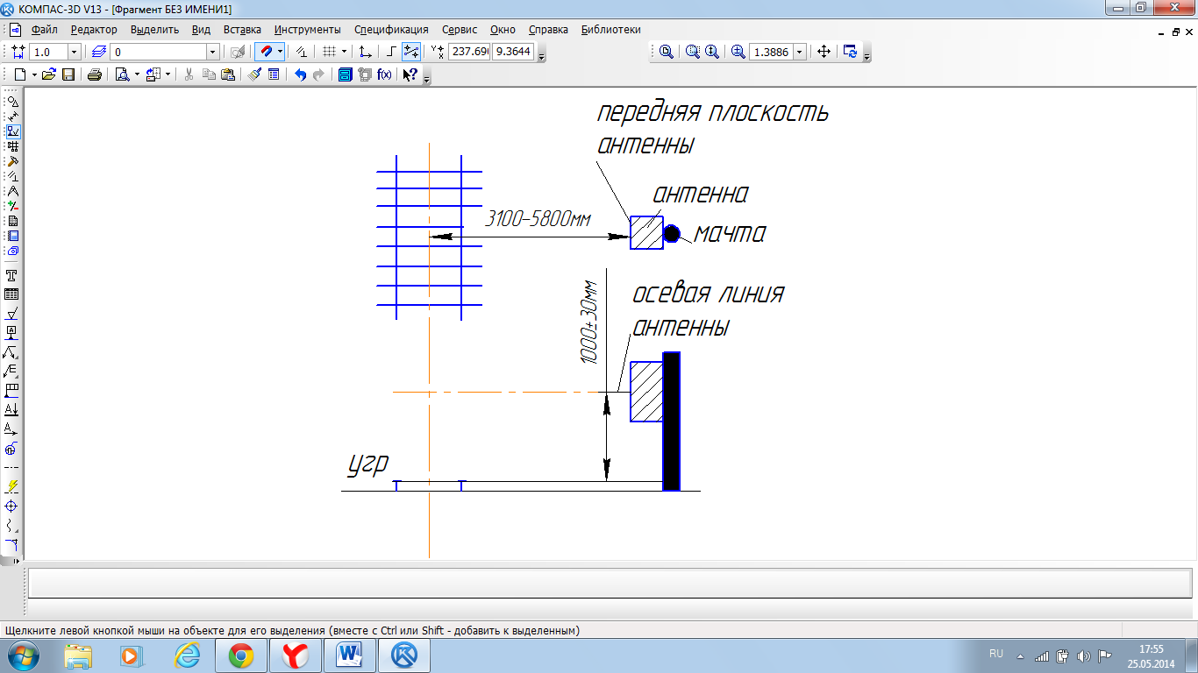Toggle the magnet snapping button
The height and width of the screenshot is (673, 1198).
pyautogui.click(x=266, y=52)
